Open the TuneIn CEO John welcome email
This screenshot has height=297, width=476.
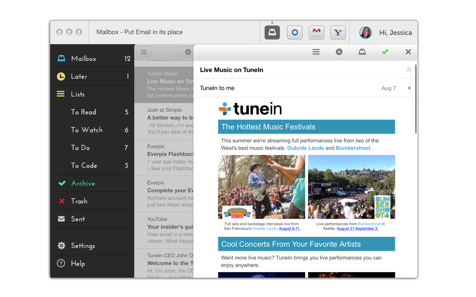(x=164, y=263)
